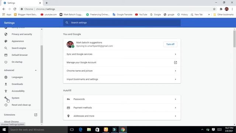Expand Chrome name and picture
Image resolution: width=236 pixels, height=133 pixels.
[x=122, y=71]
